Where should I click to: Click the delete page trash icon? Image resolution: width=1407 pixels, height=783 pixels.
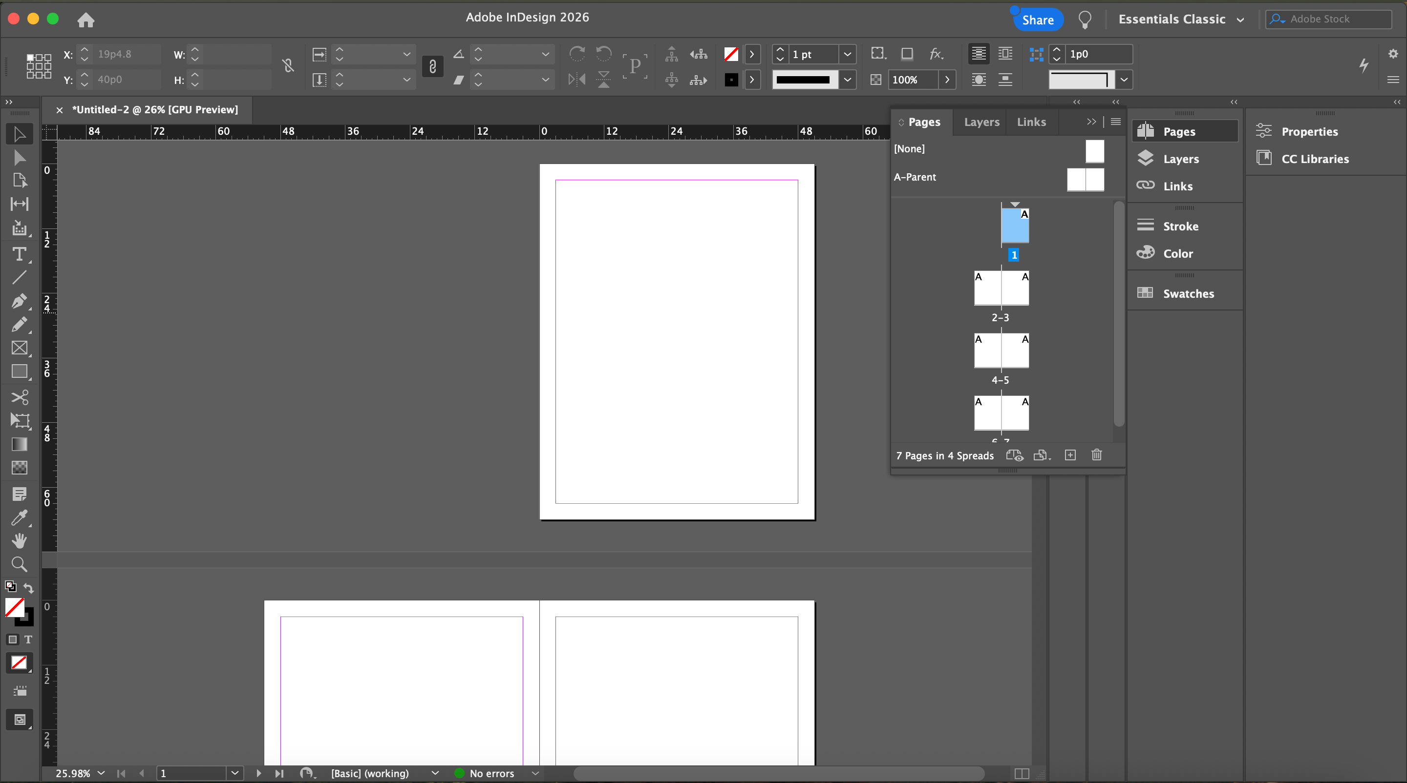(x=1096, y=455)
